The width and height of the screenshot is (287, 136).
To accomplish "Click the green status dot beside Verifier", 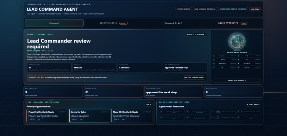I will [x=239, y=67].
